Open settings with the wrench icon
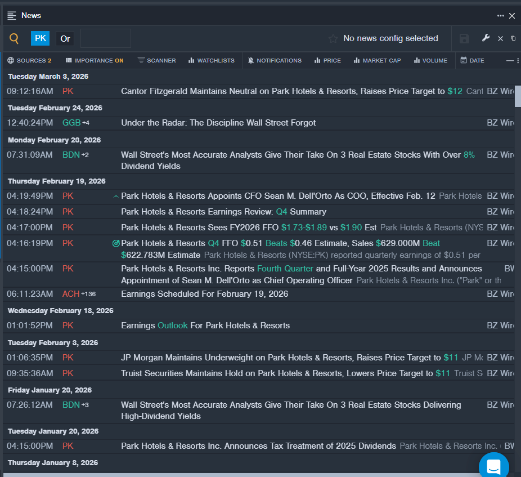The height and width of the screenshot is (477, 521). [x=486, y=38]
